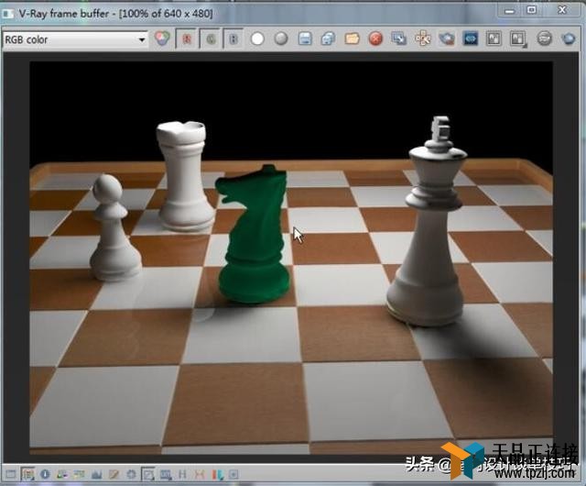Activate region render teapot icon
This screenshot has height=486, width=586.
pos(447,39)
